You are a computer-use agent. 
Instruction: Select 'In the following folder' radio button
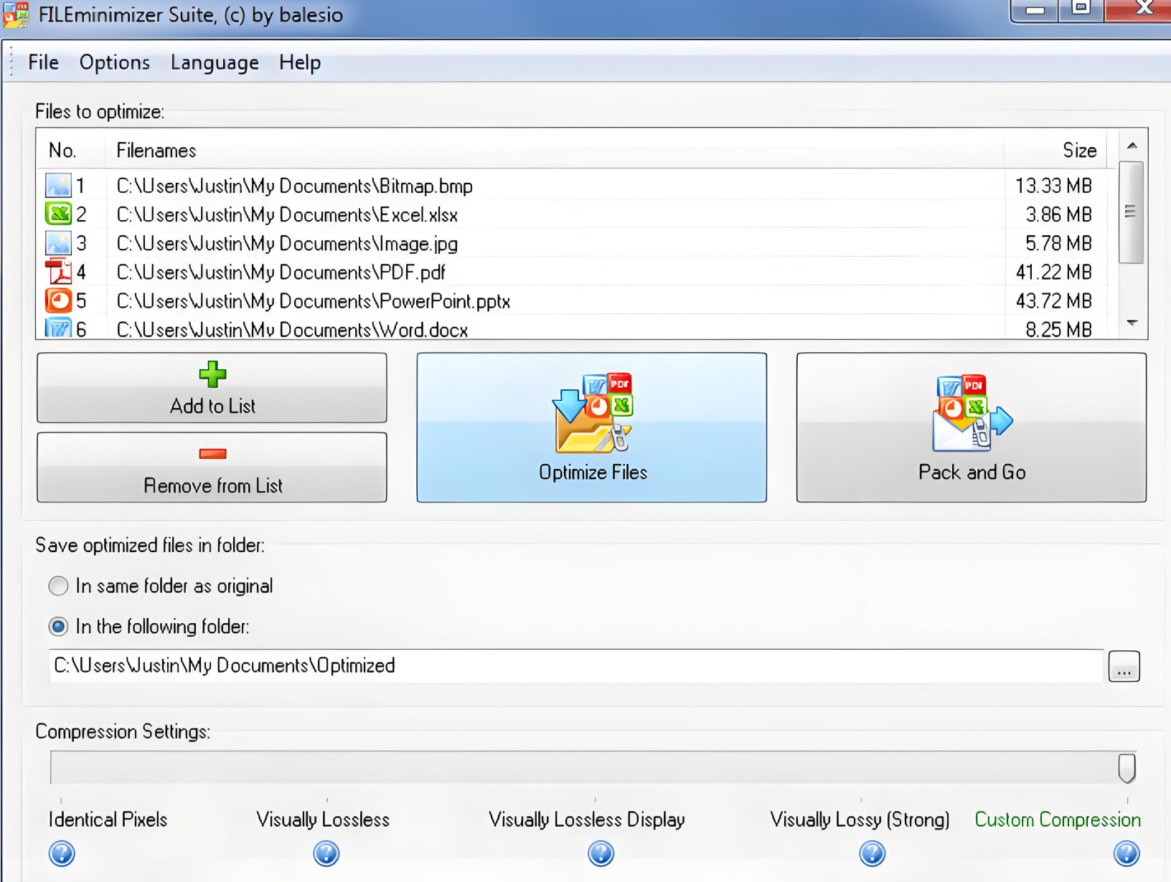[58, 627]
